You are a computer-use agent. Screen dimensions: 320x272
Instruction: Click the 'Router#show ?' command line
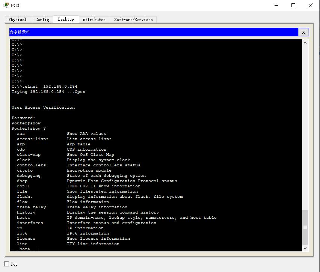pyautogui.click(x=29, y=129)
